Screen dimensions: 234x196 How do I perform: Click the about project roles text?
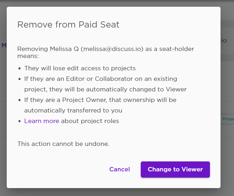90,121
